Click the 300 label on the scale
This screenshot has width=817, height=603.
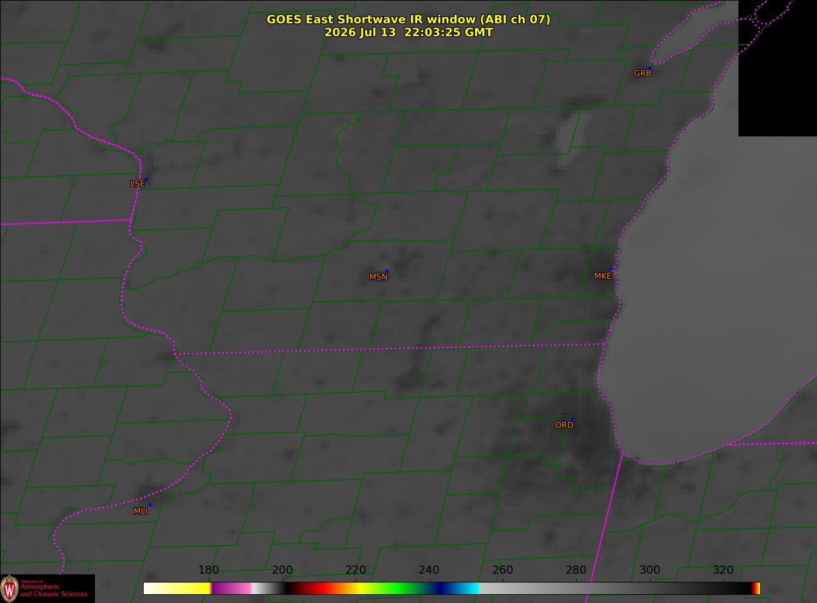click(649, 570)
